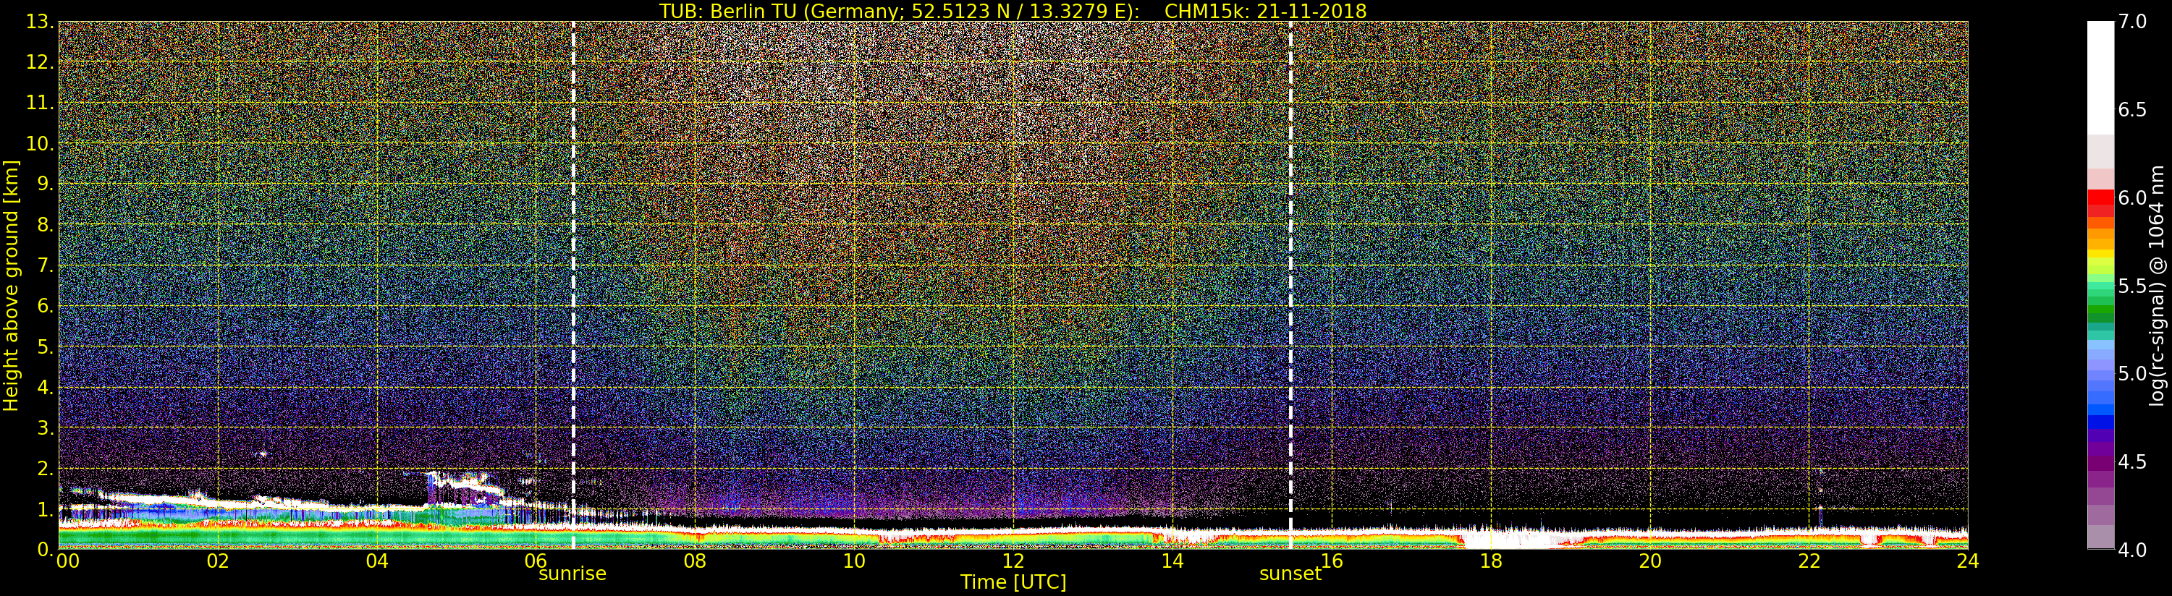Click the '16' time axis tick label
This screenshot has width=2172, height=596.
click(x=1332, y=561)
